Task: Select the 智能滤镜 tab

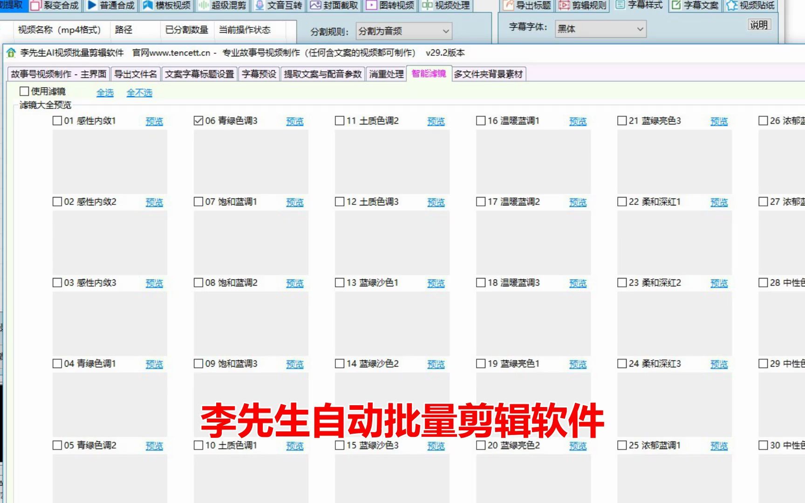Action: point(429,74)
